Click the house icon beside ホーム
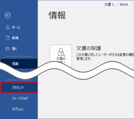Viewport: 134px width, 119px height. click(x=8, y=27)
